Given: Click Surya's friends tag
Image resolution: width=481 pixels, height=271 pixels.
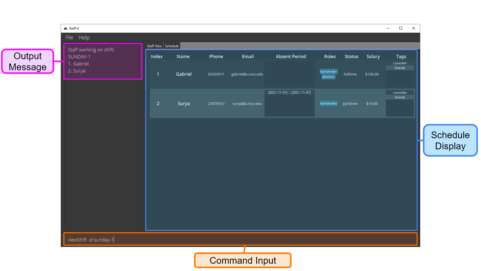Looking at the screenshot, I should pos(400,97).
